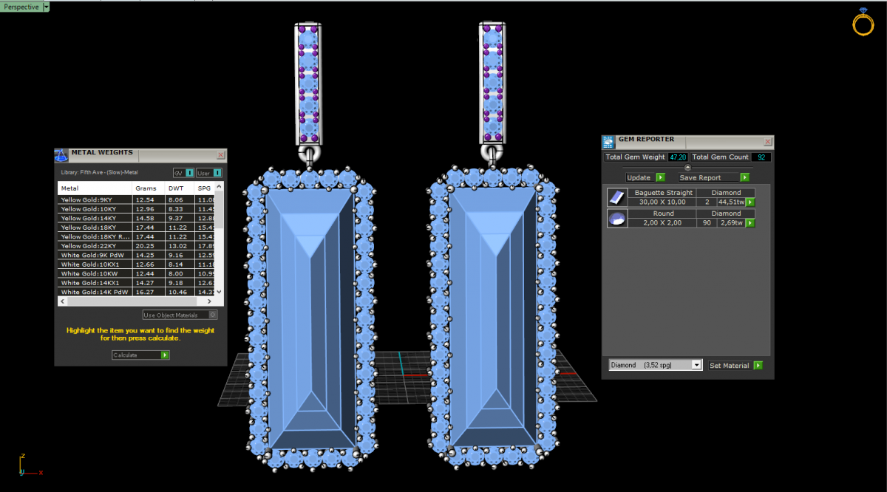Open the Perspective viewport dropdown arrow
The image size is (887, 492).
tap(47, 7)
